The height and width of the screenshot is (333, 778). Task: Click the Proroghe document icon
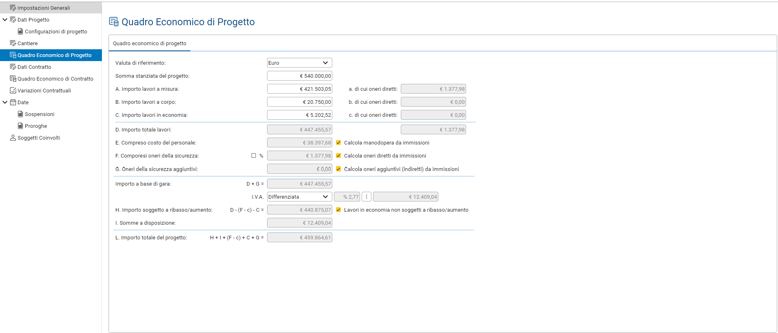(20, 126)
